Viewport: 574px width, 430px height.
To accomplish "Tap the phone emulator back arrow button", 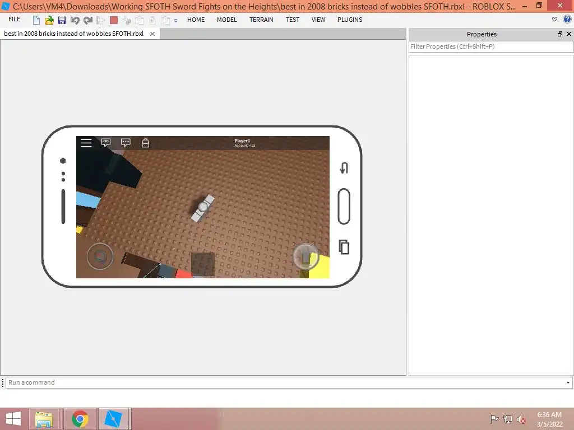I will point(344,168).
